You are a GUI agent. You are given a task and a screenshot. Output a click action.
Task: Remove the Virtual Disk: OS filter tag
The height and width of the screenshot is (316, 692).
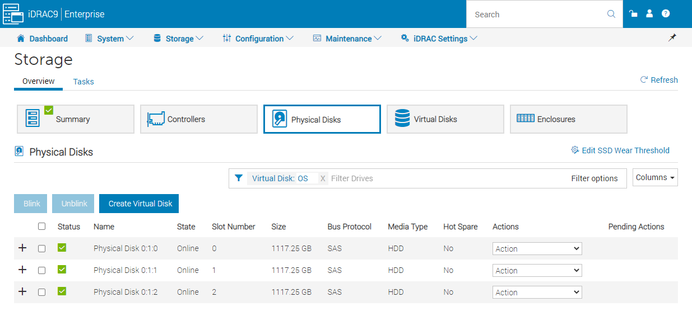tap(323, 178)
